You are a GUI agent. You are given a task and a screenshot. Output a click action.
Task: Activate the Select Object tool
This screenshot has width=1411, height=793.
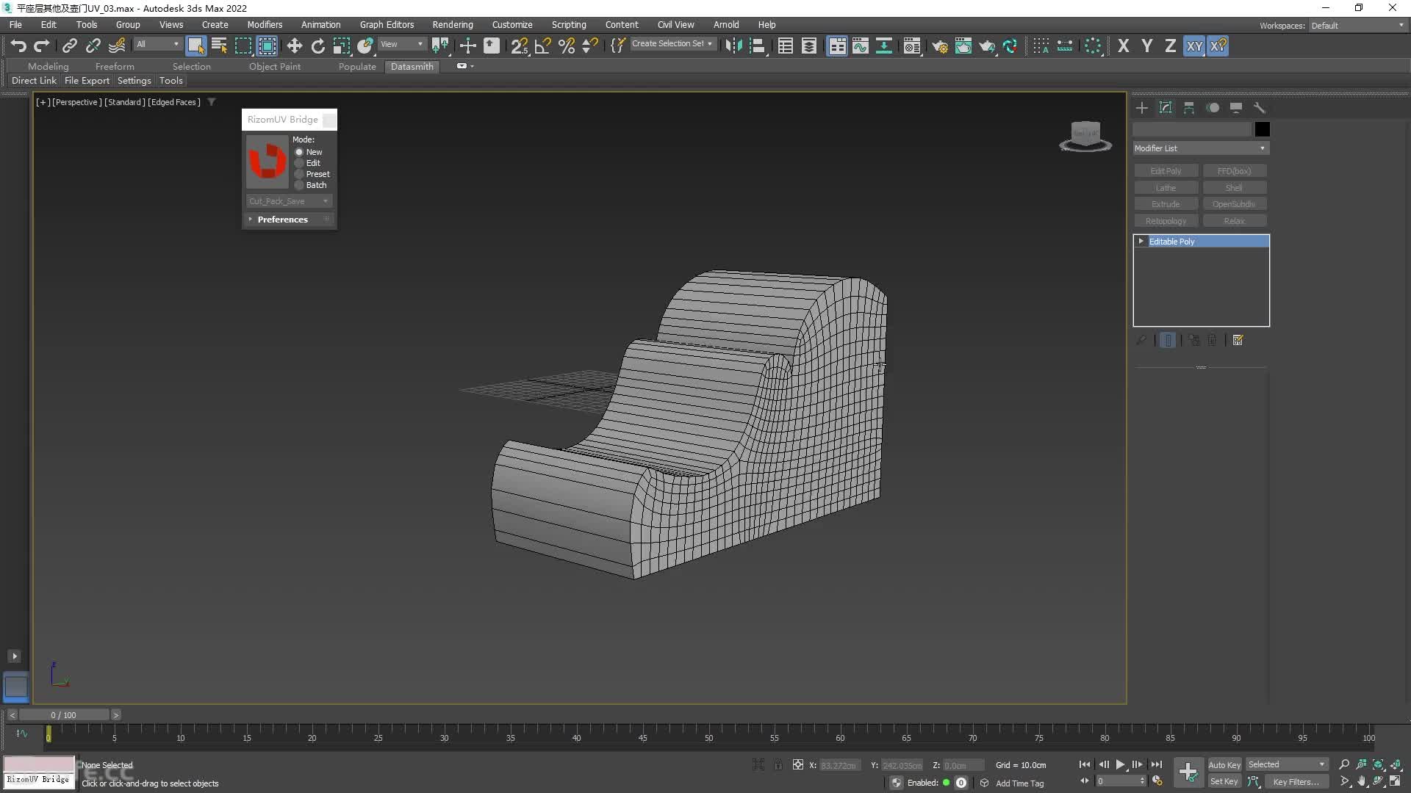(x=195, y=46)
